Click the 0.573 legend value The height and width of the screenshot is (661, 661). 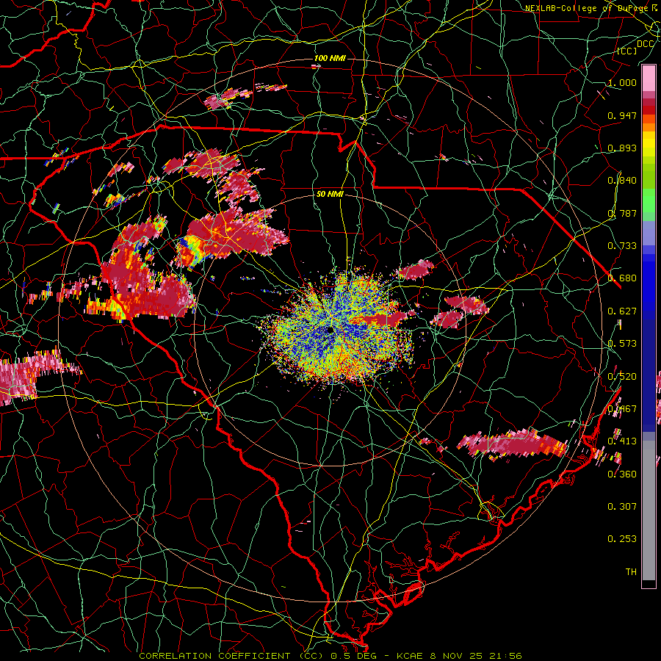pos(622,344)
